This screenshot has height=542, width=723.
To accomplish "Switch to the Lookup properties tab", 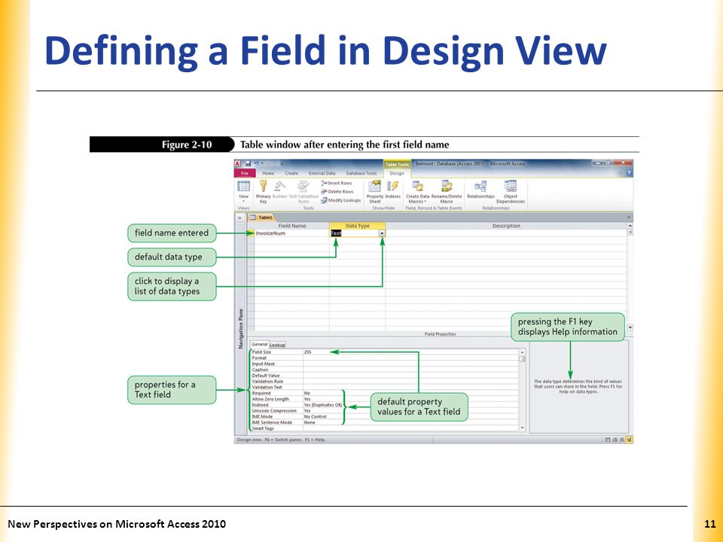I will click(277, 345).
